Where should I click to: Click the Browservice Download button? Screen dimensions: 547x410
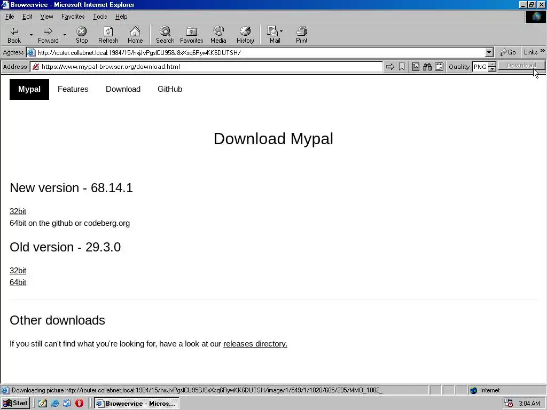click(x=521, y=66)
